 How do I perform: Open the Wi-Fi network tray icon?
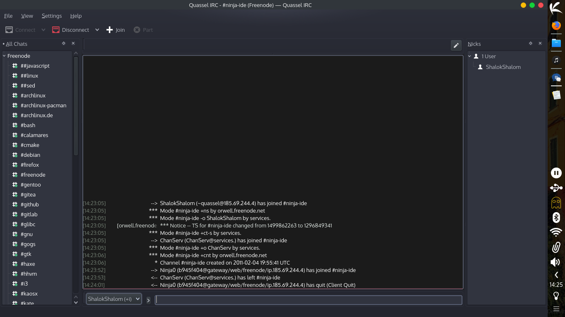[556, 232]
